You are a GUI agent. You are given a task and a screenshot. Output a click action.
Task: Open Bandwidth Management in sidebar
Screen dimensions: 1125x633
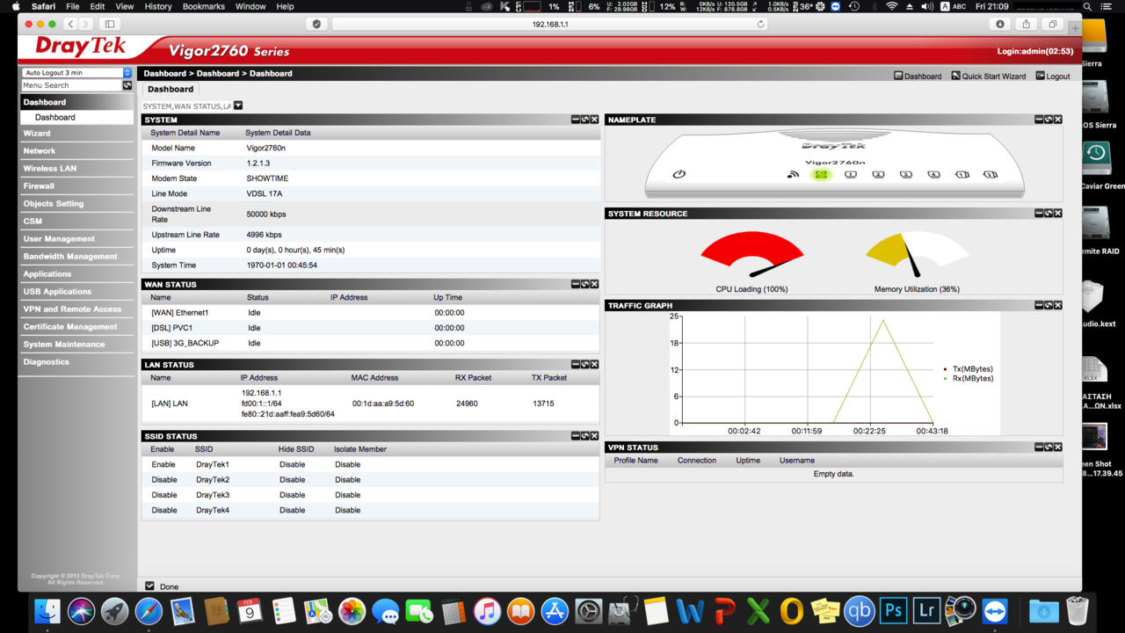pos(76,256)
